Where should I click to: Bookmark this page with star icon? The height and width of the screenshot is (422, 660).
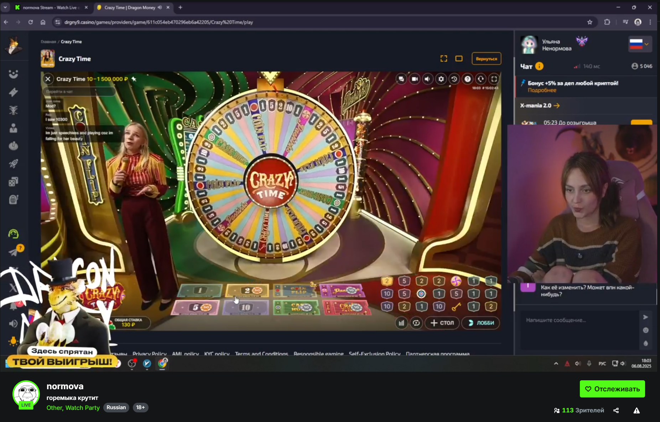(590, 22)
